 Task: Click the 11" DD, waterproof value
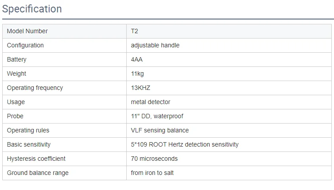click(x=157, y=116)
